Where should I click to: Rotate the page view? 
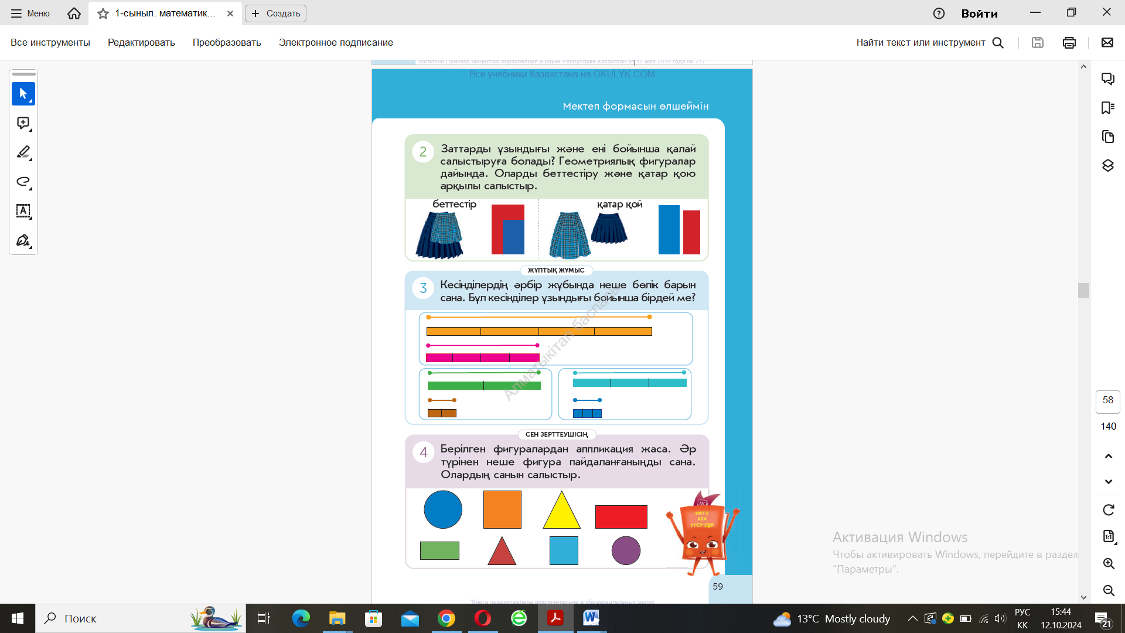pyautogui.click(x=1108, y=510)
